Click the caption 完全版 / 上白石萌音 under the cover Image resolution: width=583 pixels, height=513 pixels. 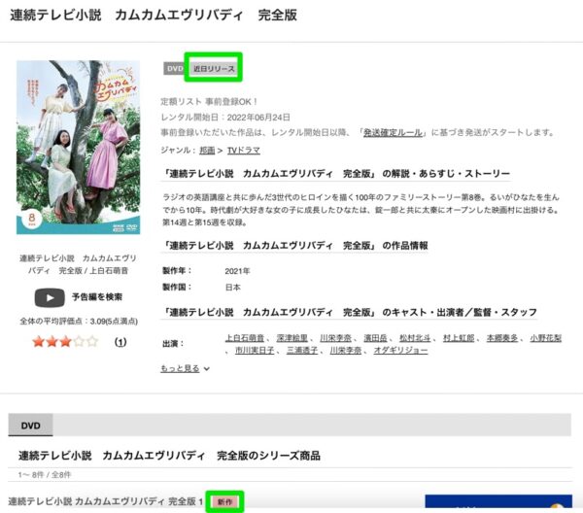pos(78,271)
